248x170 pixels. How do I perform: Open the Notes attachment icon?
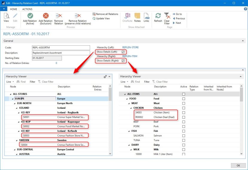(x=137, y=16)
